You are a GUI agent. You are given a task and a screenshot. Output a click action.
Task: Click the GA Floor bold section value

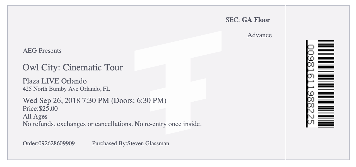point(256,20)
